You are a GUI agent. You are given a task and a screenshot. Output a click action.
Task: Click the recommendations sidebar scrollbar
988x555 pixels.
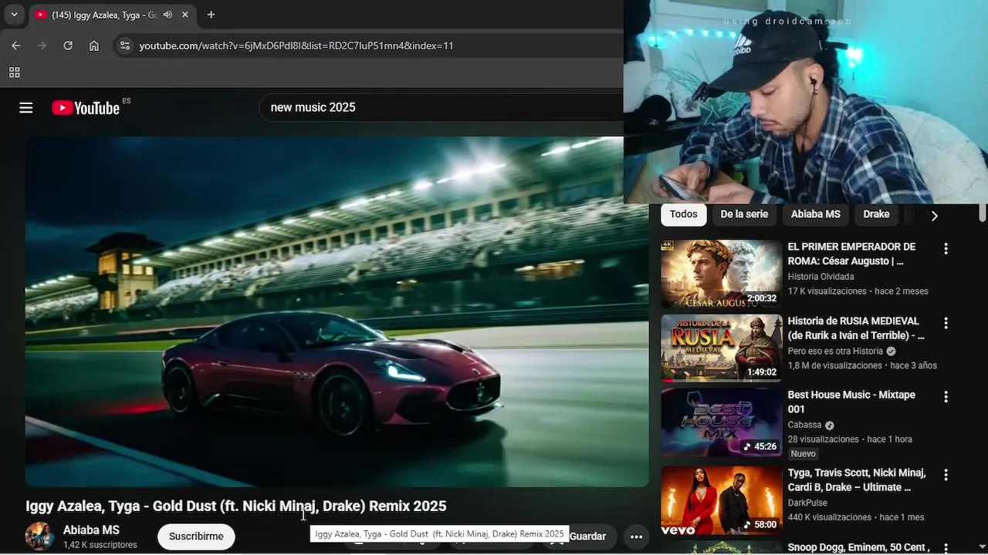(983, 212)
